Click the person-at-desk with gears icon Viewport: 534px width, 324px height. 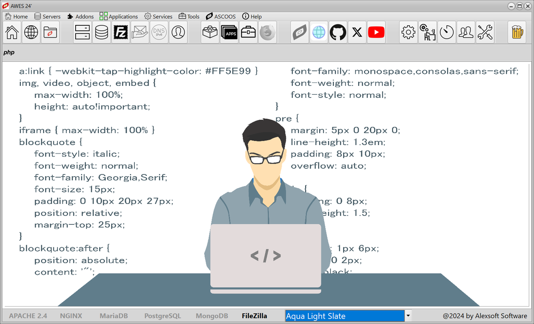(x=427, y=32)
